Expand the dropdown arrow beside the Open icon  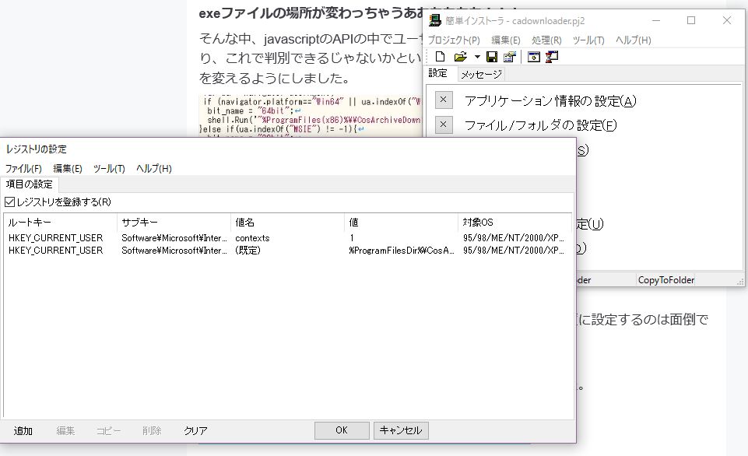tap(477, 57)
